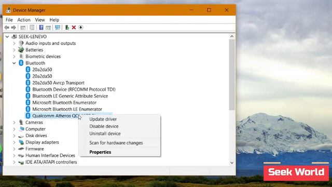
Task: Select Microsoft Bluetooth Enumerator
Action: coord(64,102)
